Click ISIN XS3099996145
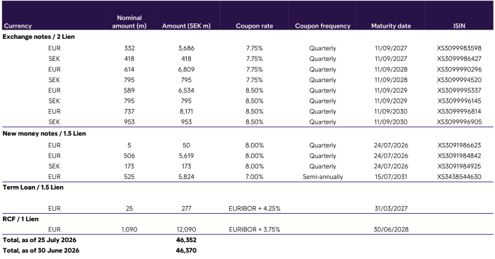 459,101
